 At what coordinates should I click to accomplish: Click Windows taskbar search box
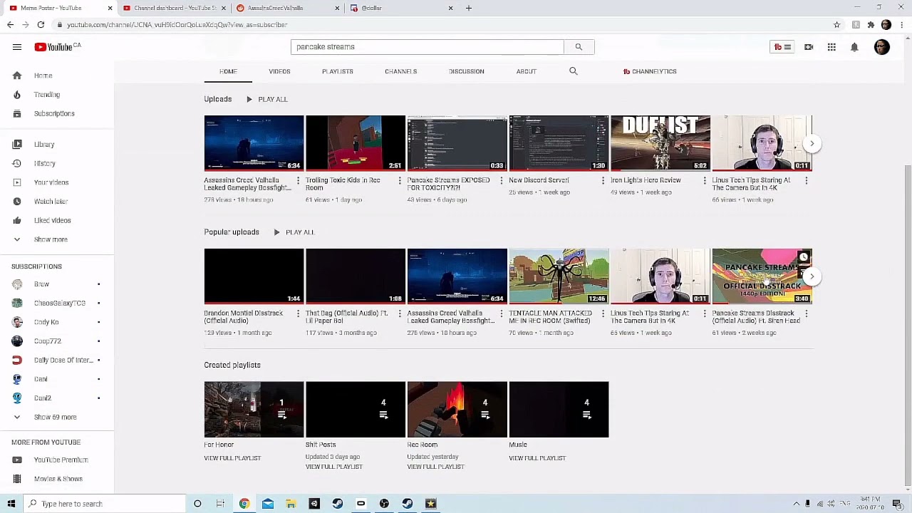[104, 504]
